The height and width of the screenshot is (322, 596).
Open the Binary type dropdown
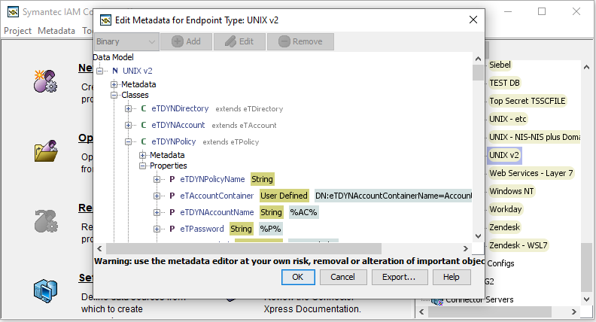coord(126,42)
